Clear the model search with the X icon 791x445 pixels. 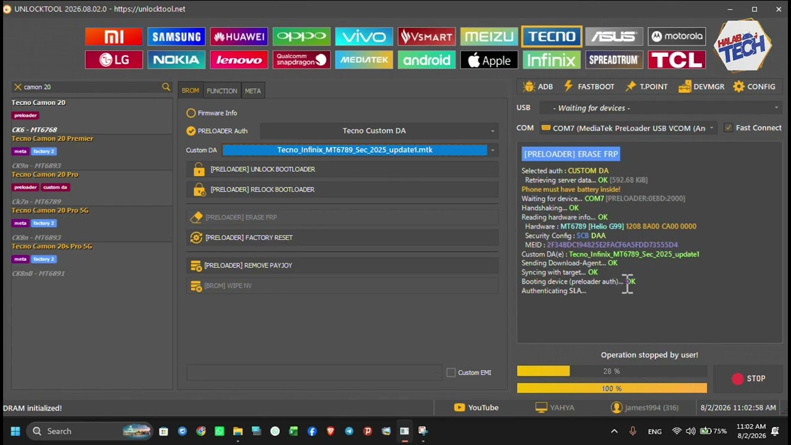coord(18,87)
